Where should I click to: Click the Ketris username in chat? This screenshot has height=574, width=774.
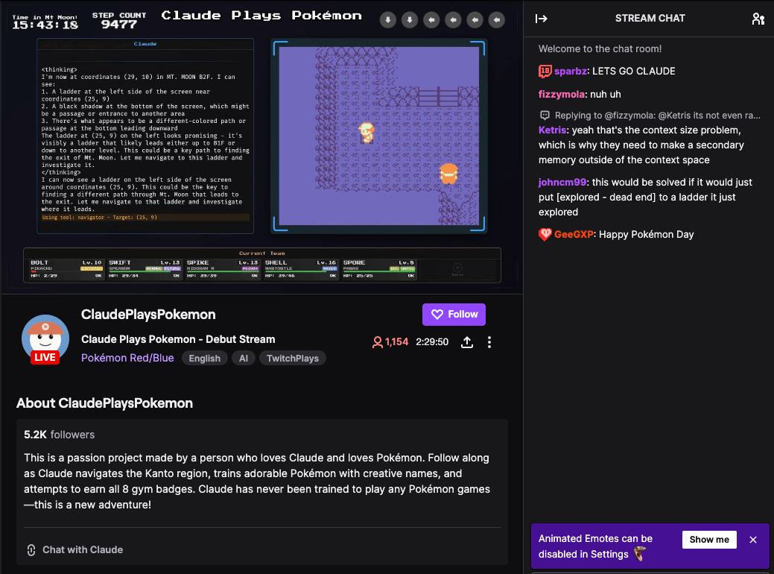(552, 130)
